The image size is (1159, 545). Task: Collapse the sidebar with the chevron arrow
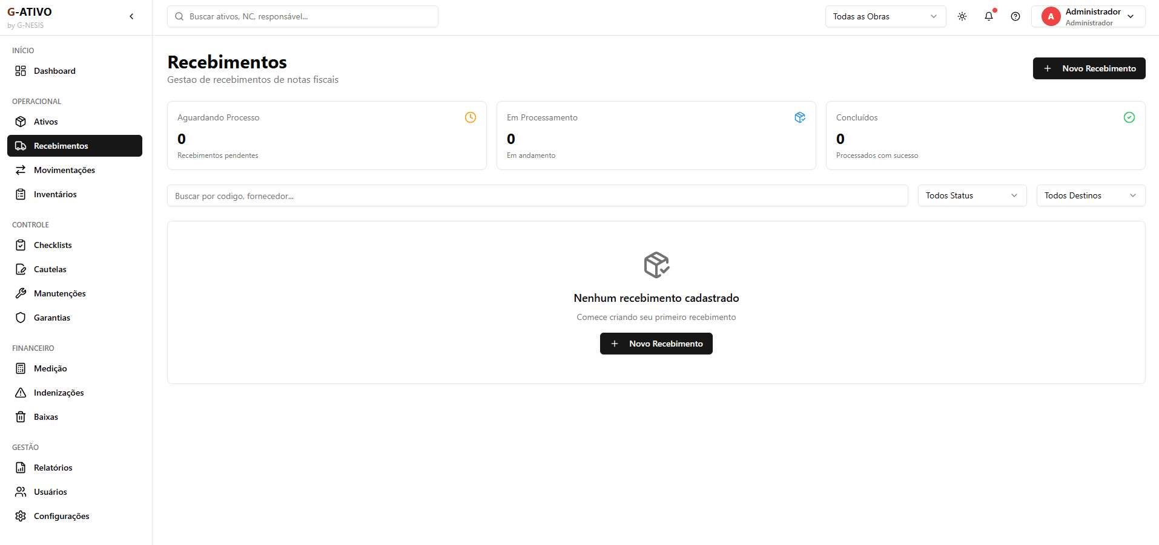(131, 16)
